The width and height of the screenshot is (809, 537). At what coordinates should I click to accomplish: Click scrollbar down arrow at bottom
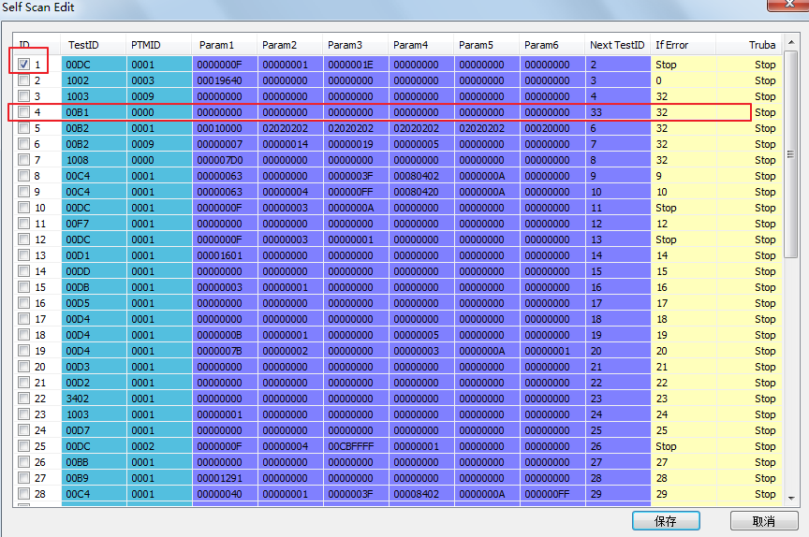(790, 498)
